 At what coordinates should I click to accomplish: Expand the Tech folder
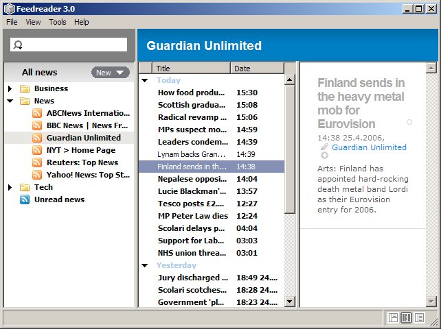point(10,187)
